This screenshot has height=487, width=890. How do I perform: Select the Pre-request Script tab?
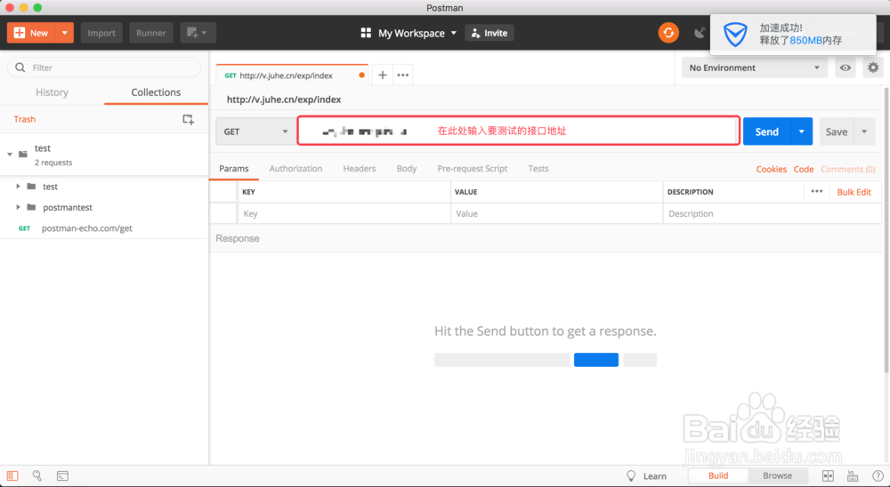tap(473, 168)
